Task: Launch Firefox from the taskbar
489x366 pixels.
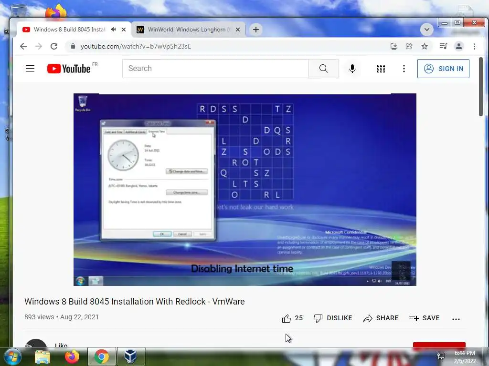Action: point(72,356)
